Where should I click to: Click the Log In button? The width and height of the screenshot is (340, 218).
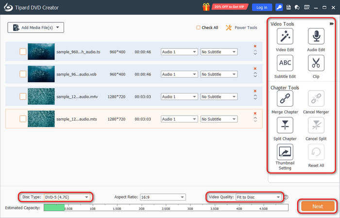[x=262, y=7]
